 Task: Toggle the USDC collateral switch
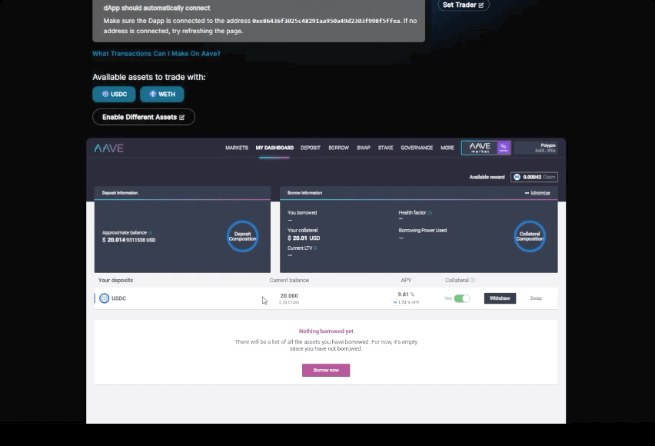pyautogui.click(x=461, y=298)
